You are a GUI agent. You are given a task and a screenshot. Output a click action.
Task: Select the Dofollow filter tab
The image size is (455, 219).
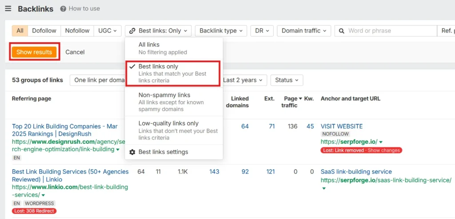[44, 31]
